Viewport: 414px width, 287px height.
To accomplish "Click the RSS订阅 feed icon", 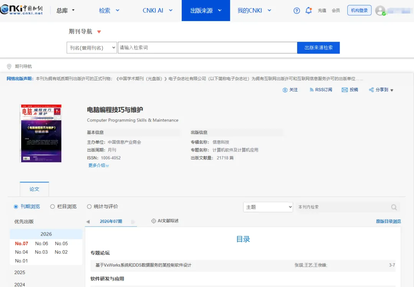I will tap(311, 90).
